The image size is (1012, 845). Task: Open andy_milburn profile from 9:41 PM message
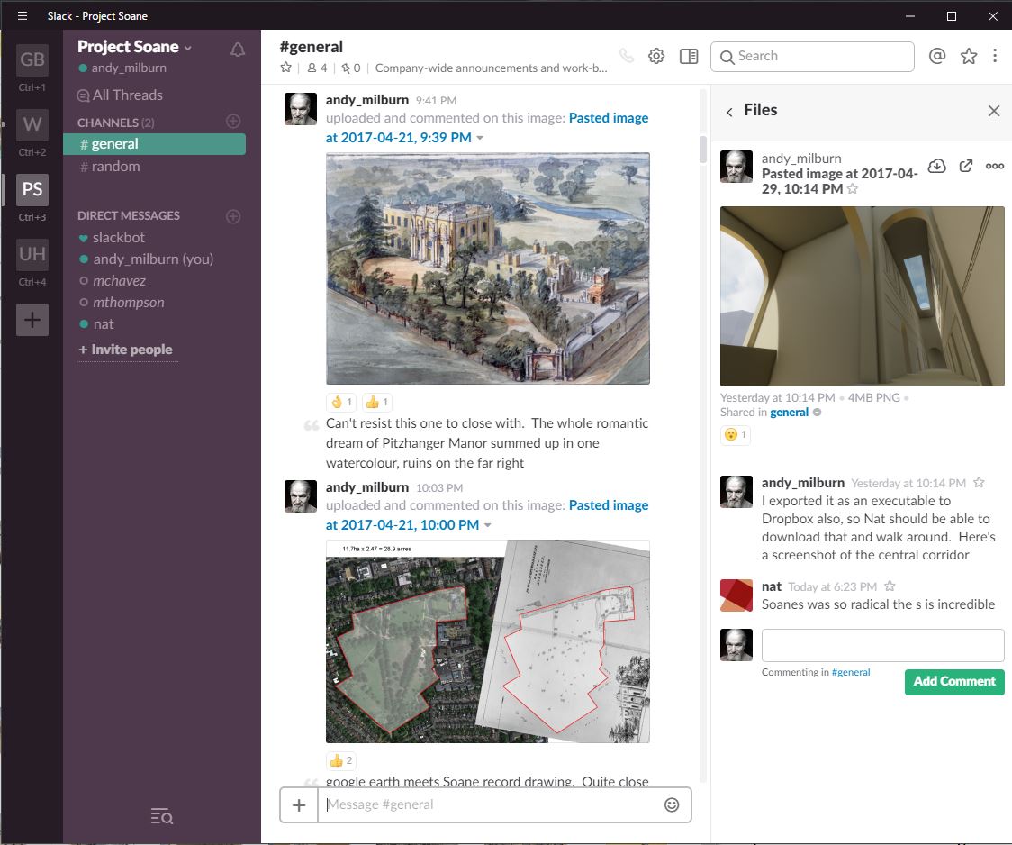(x=301, y=108)
